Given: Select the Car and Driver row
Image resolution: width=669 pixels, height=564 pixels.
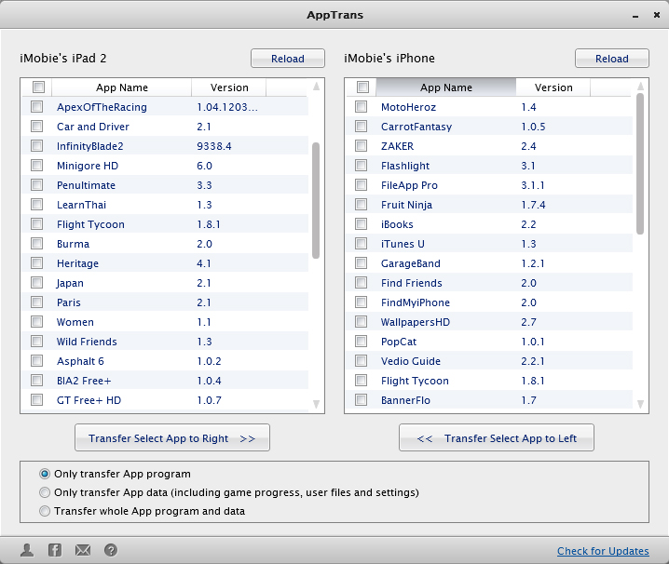Looking at the screenshot, I should pyautogui.click(x=165, y=127).
